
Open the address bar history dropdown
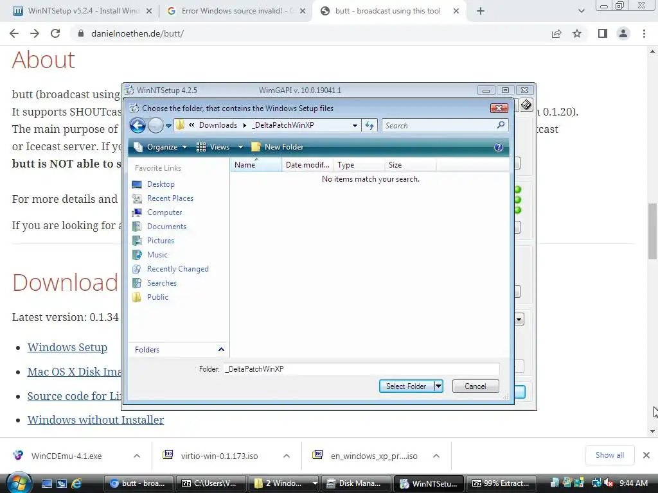click(x=355, y=125)
